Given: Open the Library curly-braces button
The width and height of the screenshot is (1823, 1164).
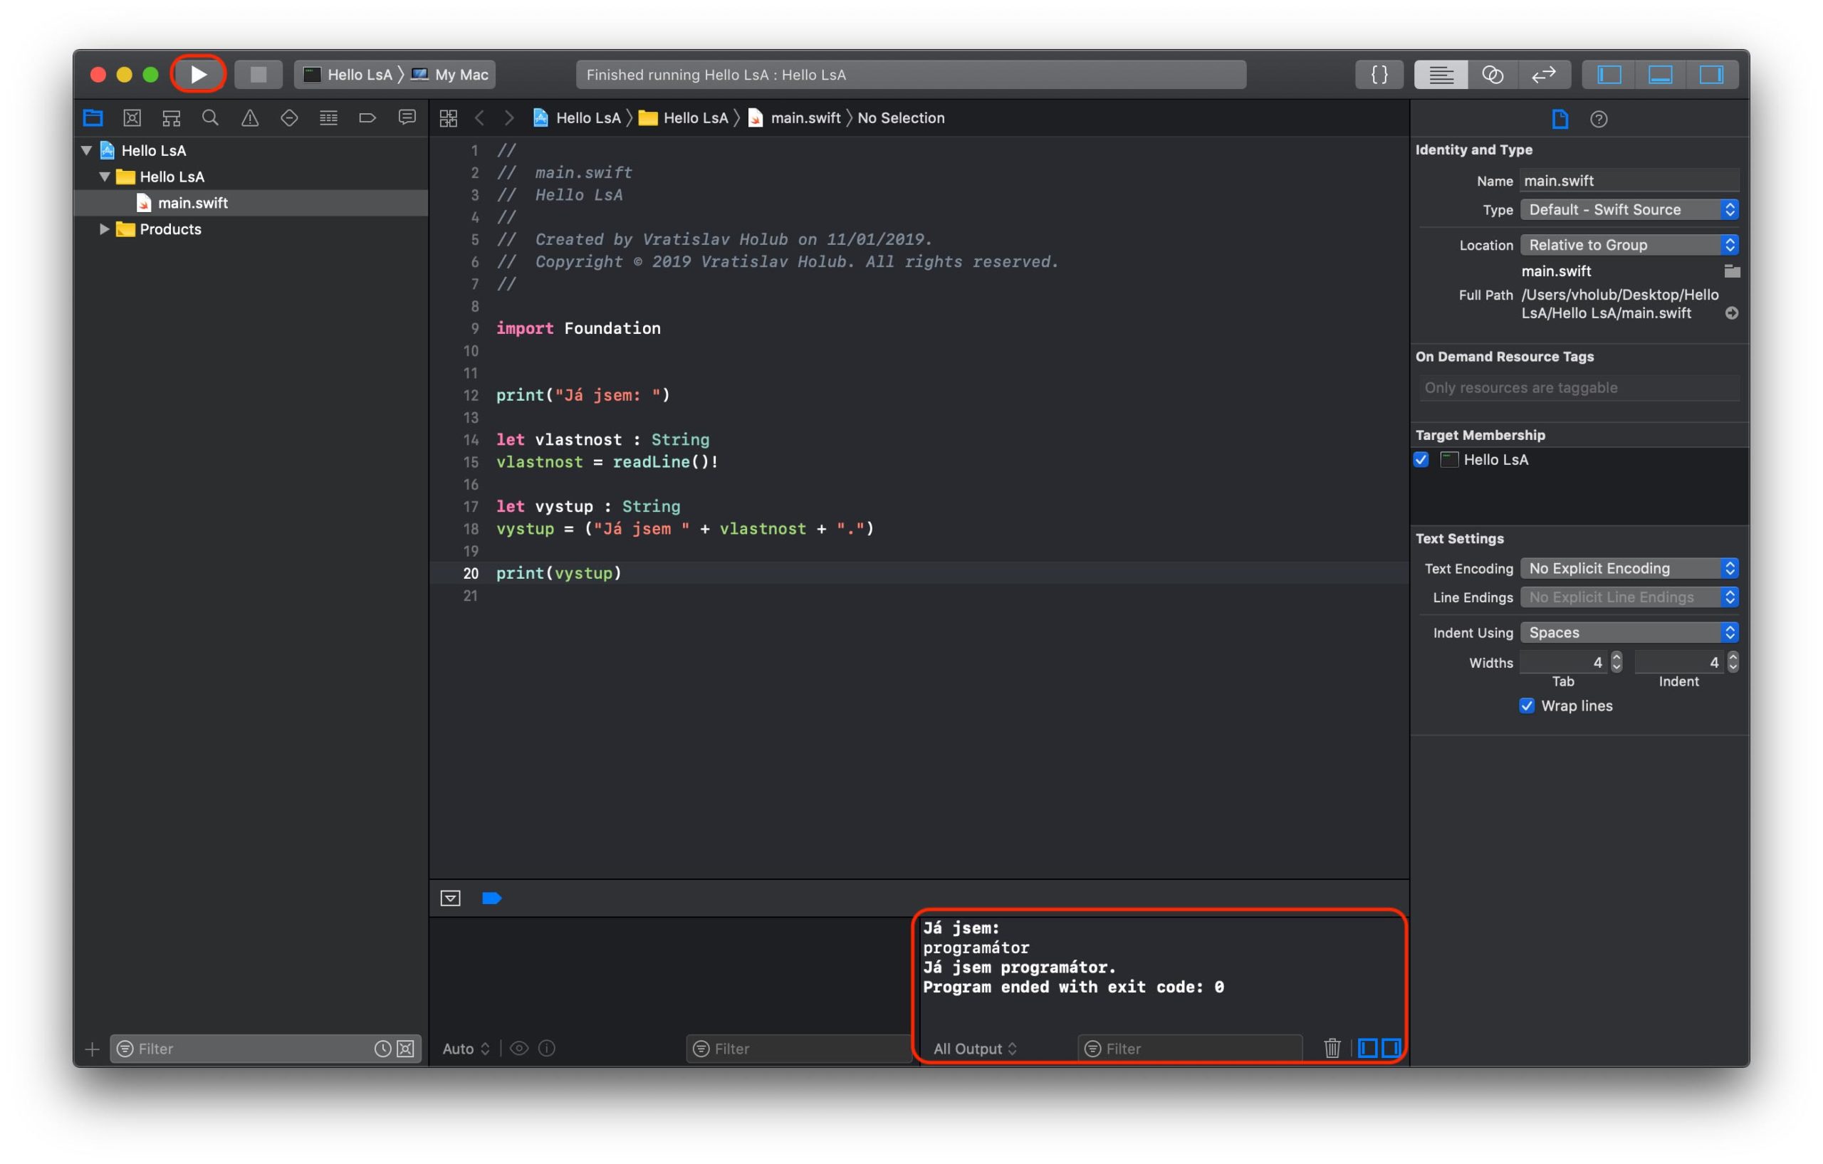Looking at the screenshot, I should tap(1379, 74).
